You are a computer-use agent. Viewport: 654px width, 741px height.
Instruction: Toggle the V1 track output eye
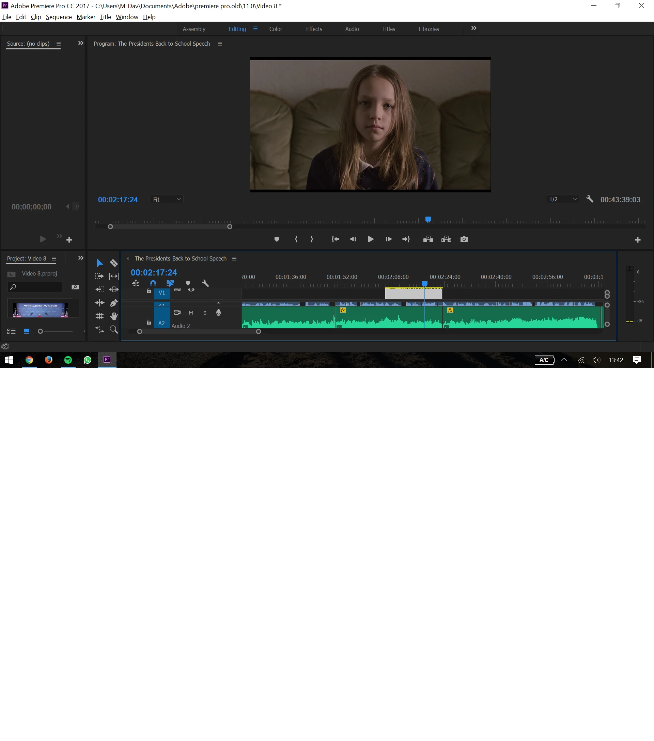coord(191,290)
